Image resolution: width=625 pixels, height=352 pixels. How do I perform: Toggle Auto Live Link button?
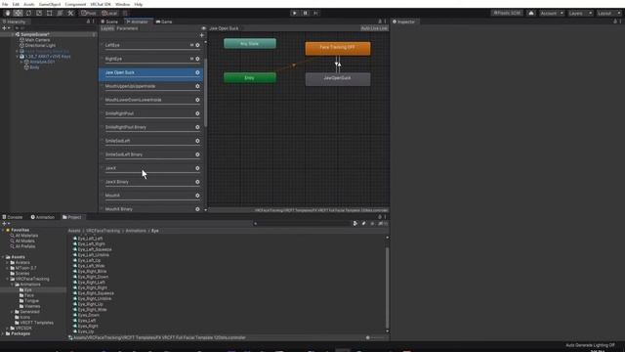click(x=374, y=28)
